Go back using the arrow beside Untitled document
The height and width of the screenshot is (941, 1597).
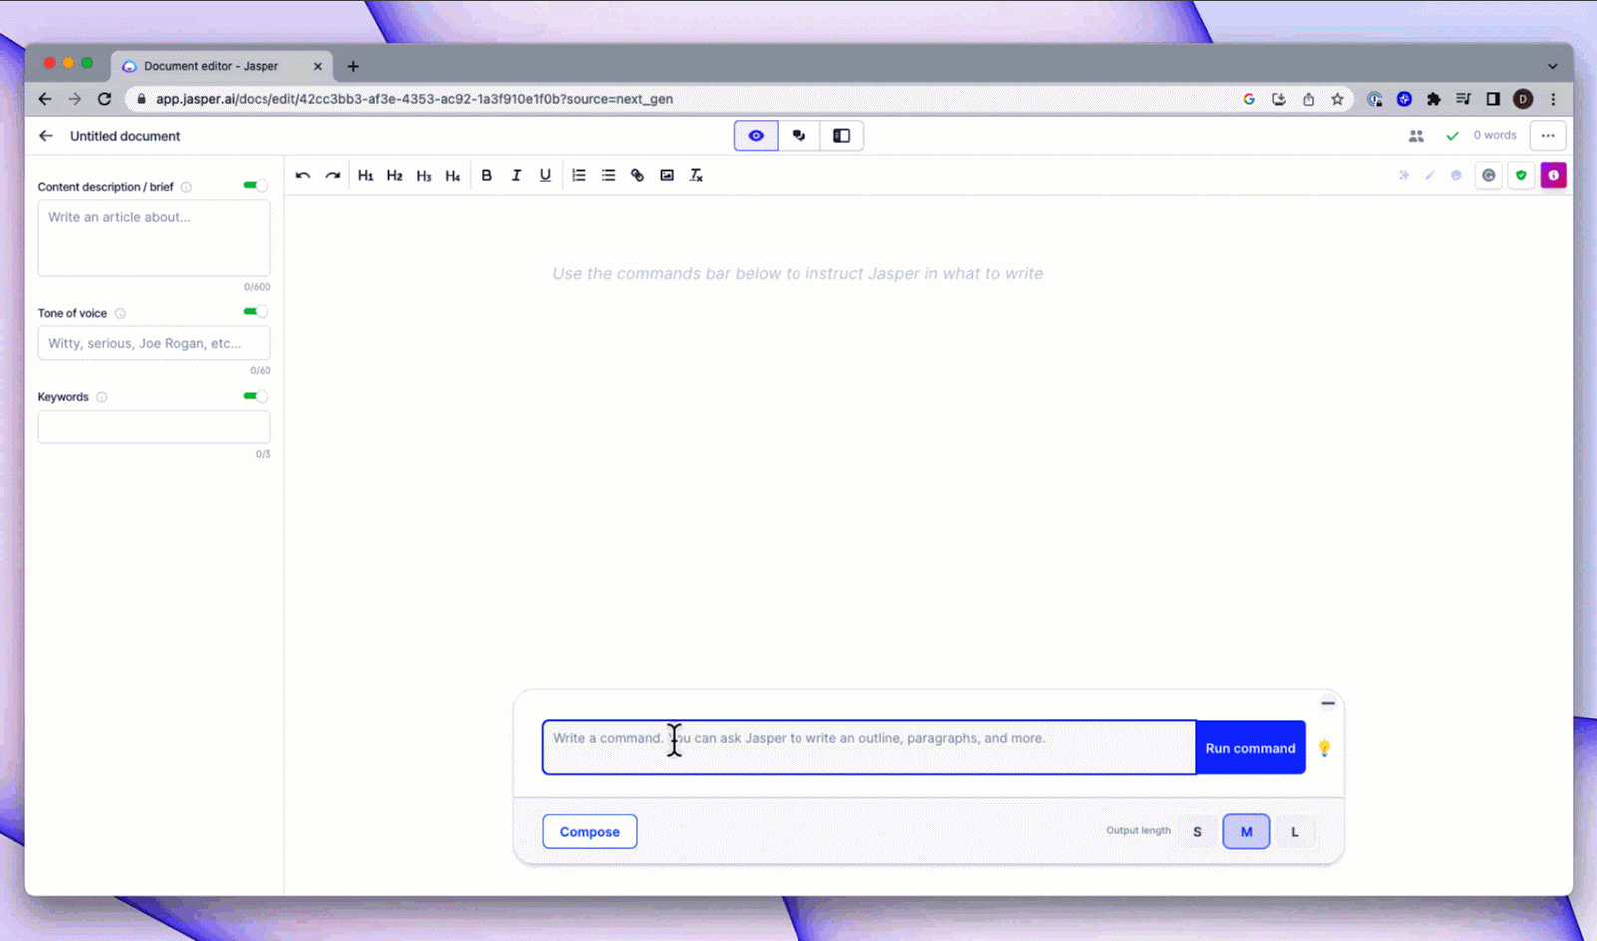(x=46, y=136)
